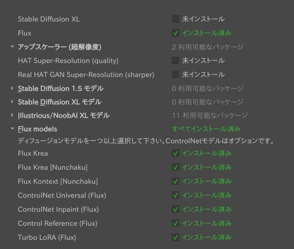Image resolution: width=294 pixels, height=249 pixels.
Task: Toggle the Flux Kontext [Nunchaku] checkbox
Action: pos(176,181)
